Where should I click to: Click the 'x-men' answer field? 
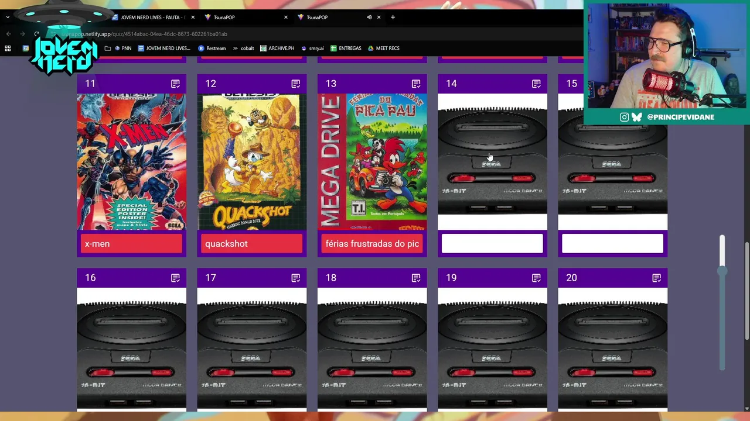click(131, 244)
